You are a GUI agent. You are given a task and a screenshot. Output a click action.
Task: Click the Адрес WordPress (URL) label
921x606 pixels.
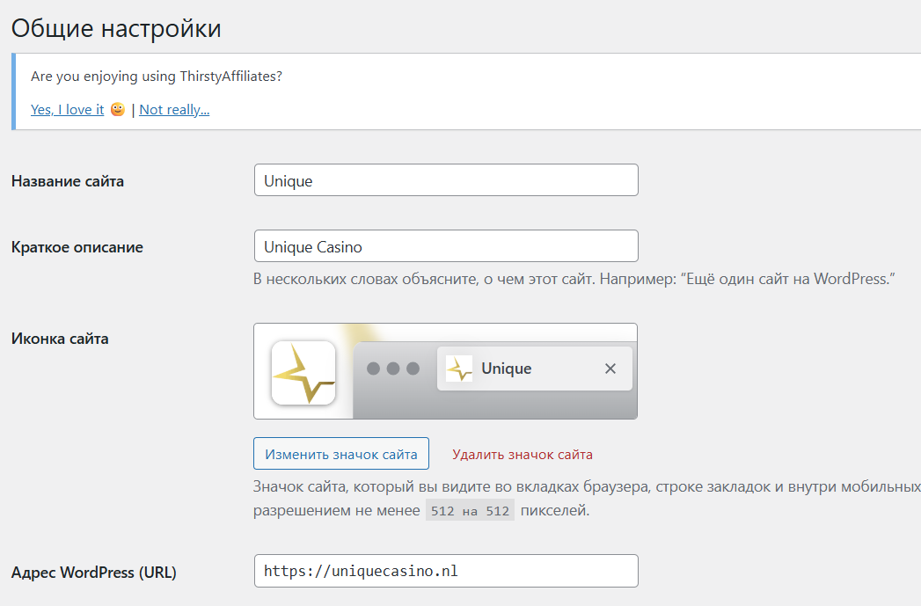tap(94, 573)
